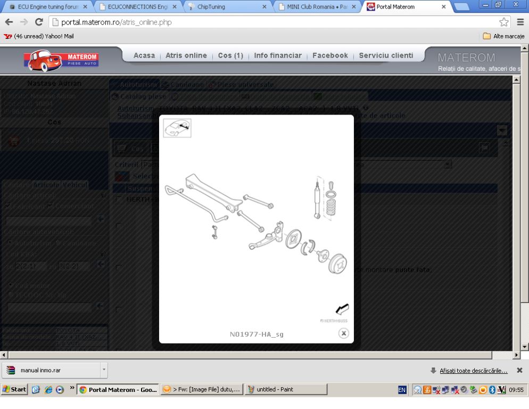Close the downloads bar
The height and width of the screenshot is (409, 529).
pyautogui.click(x=519, y=370)
